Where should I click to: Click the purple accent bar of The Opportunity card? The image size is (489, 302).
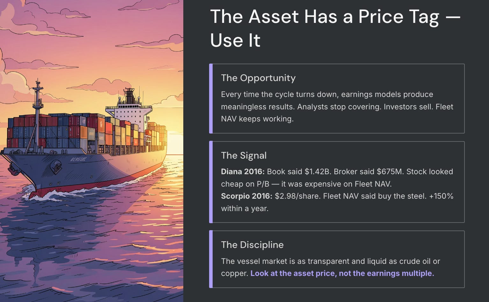click(211, 99)
